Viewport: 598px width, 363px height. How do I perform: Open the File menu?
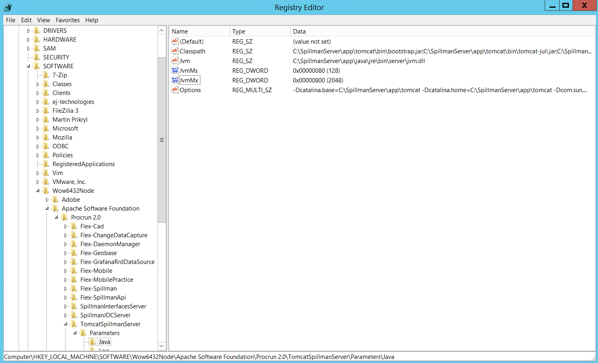coord(11,20)
